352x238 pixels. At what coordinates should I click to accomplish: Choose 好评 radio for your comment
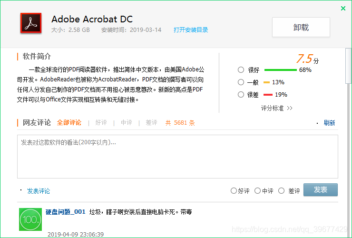[234, 191]
